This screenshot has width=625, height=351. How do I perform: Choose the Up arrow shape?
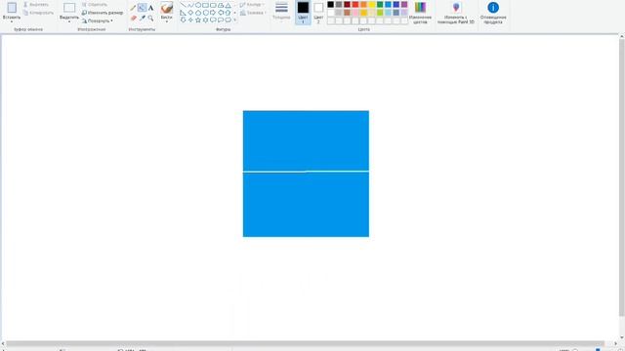pyautogui.click(x=228, y=13)
